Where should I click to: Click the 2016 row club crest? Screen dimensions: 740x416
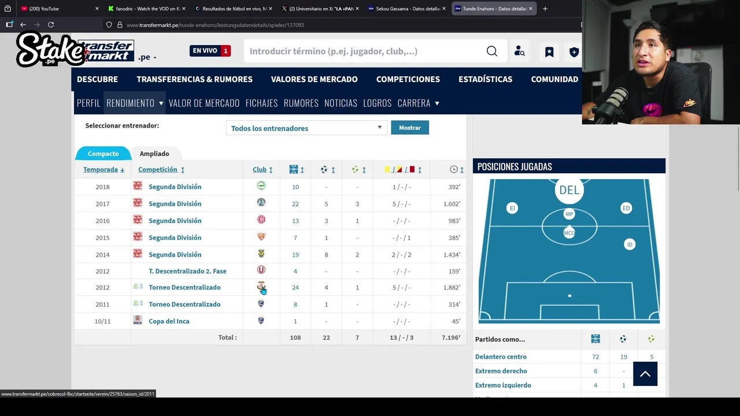[x=261, y=220]
